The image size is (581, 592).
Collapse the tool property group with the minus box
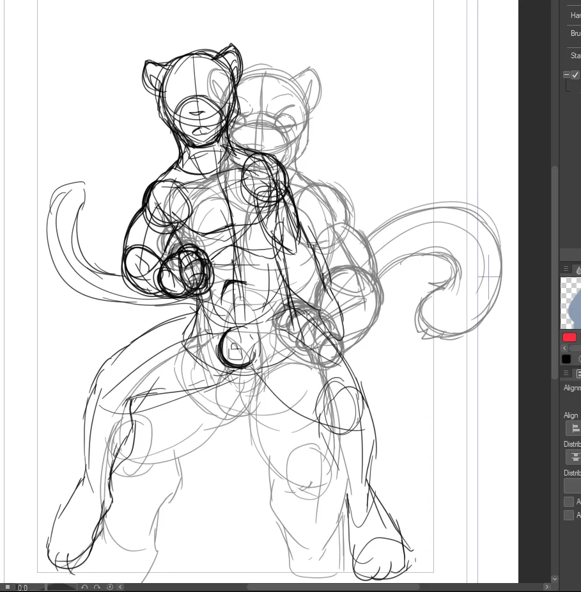tap(566, 75)
